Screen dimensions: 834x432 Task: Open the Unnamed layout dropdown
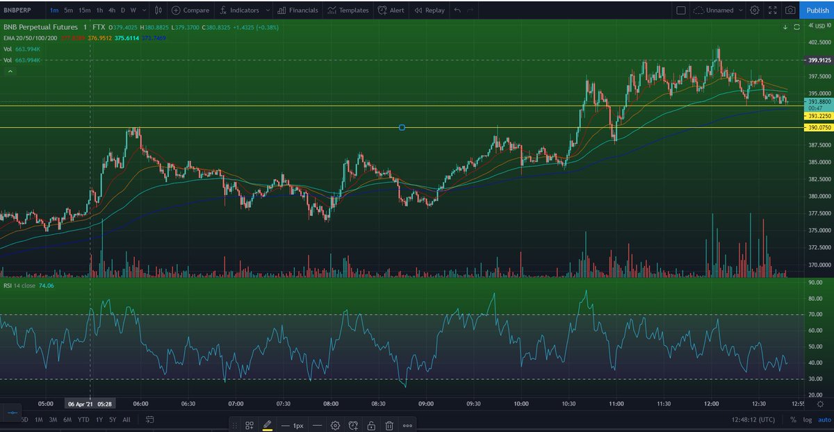721,10
